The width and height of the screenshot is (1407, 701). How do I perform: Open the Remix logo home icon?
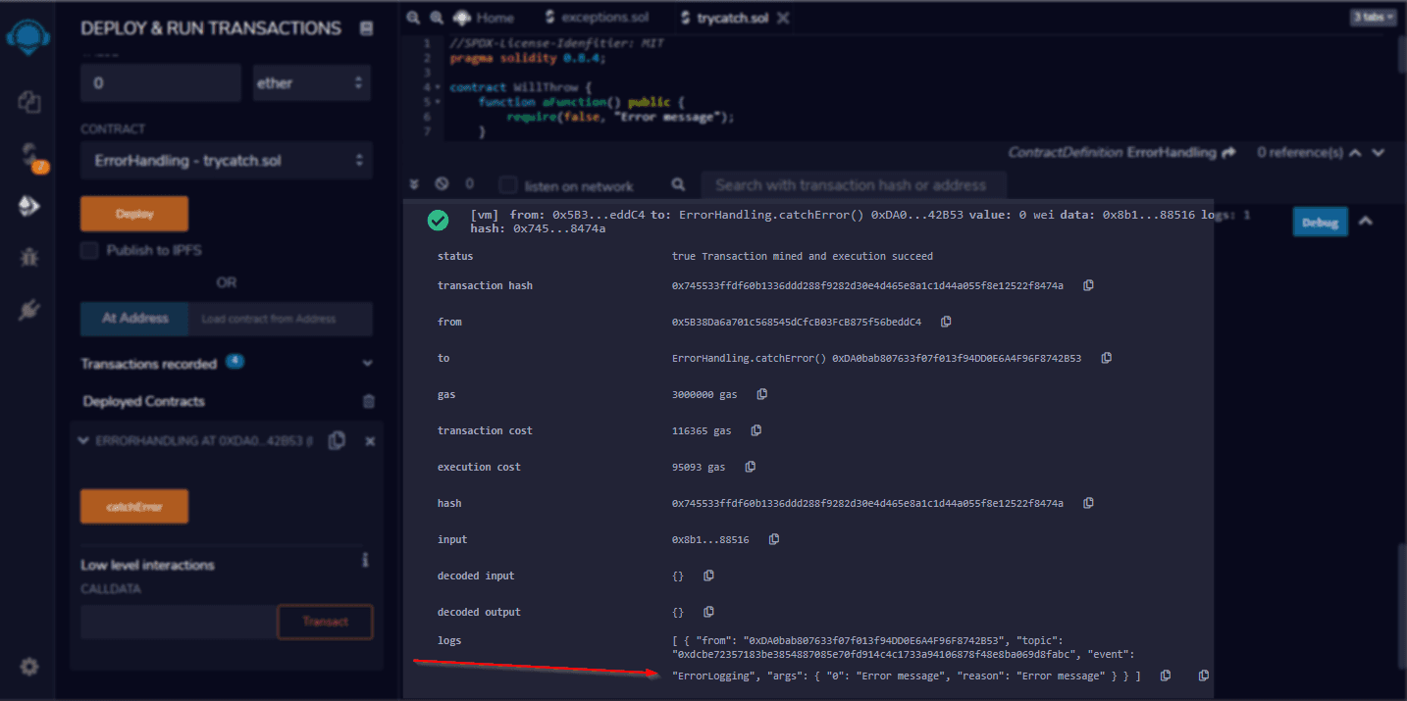[27, 36]
